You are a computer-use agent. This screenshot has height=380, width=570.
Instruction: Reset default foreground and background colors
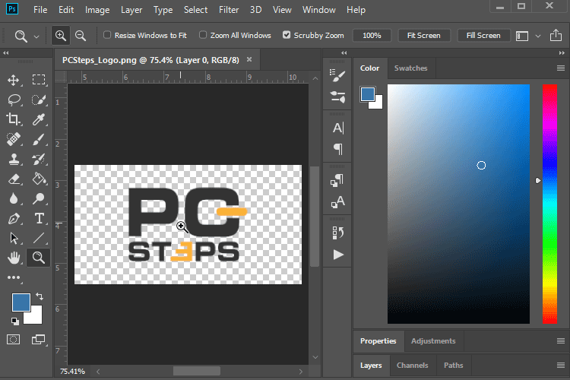click(15, 321)
